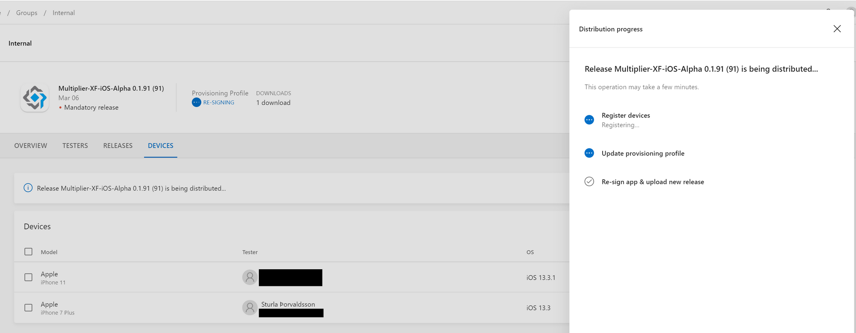Click the iOS 13.3 cell
The width and height of the screenshot is (856, 333).
click(538, 308)
